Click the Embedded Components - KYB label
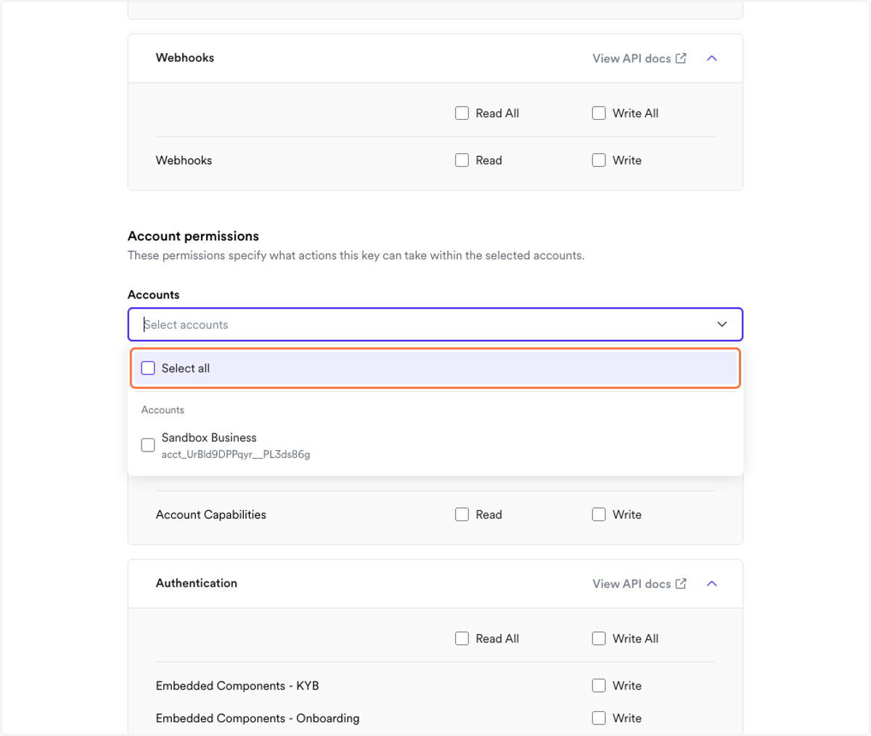The width and height of the screenshot is (871, 736). coord(237,686)
